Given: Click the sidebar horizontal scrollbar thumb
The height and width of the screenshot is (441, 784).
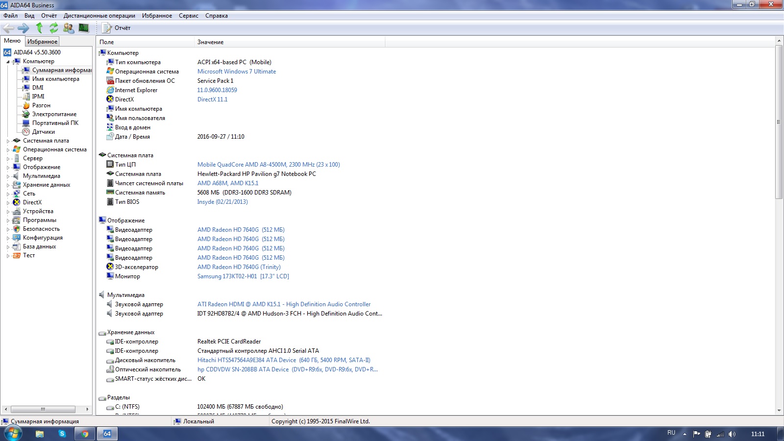Looking at the screenshot, I should point(43,409).
